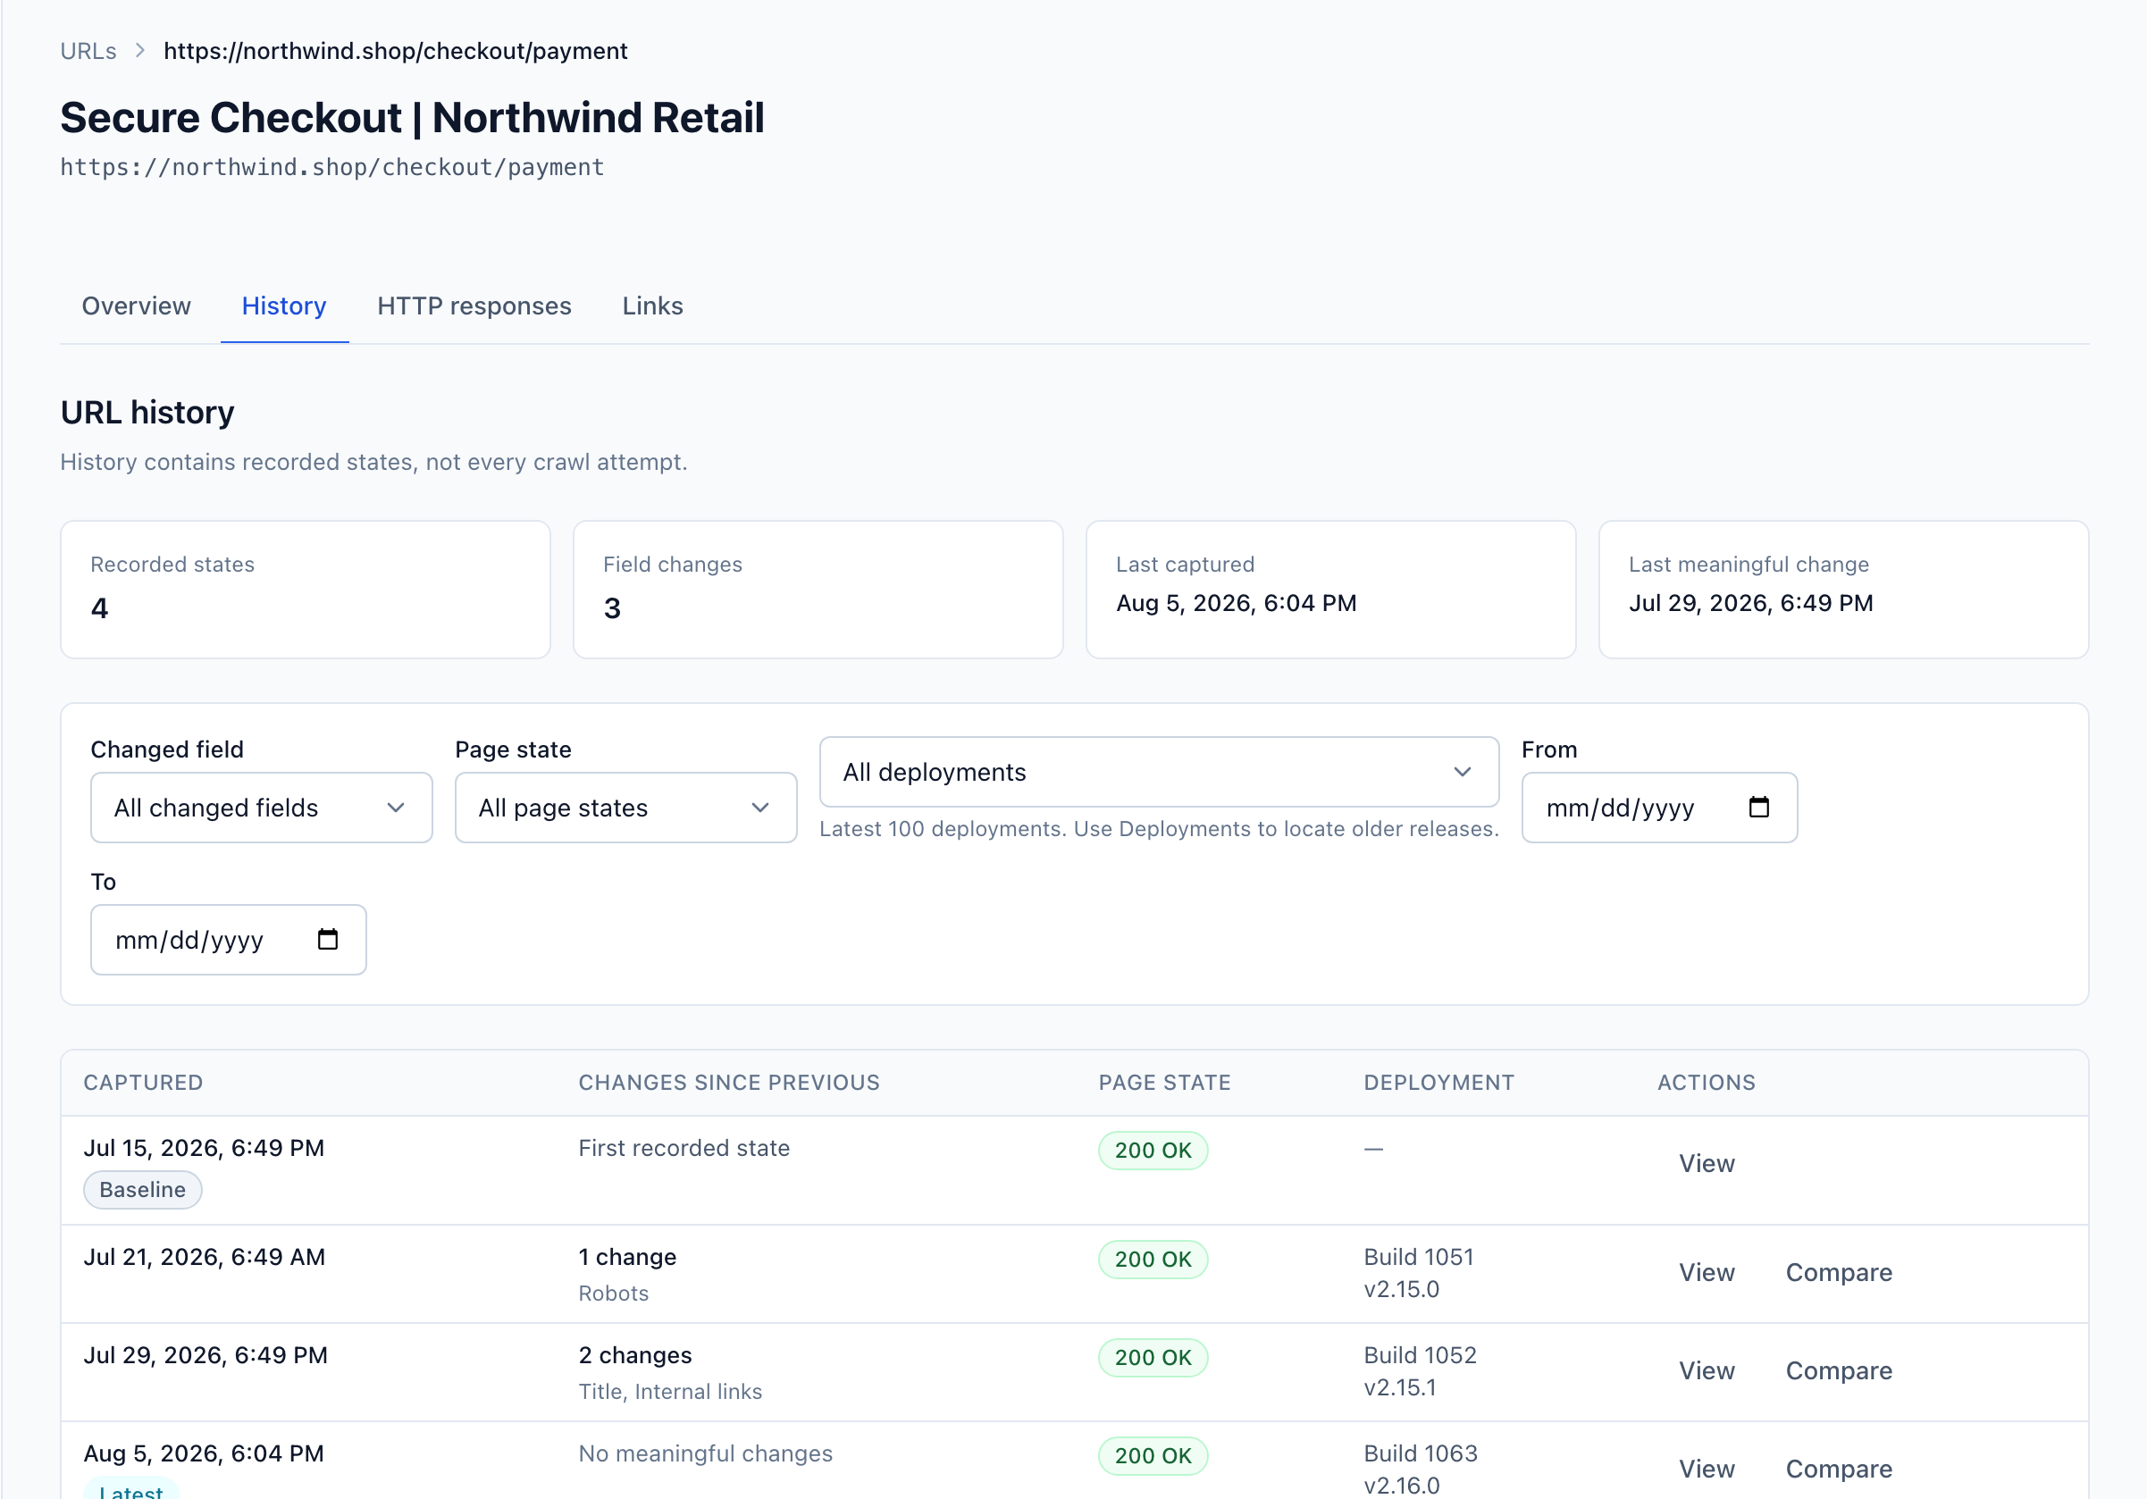View the Jul 15, 2026 baseline state
Viewport: 2147px width, 1499px height.
coord(1707,1163)
